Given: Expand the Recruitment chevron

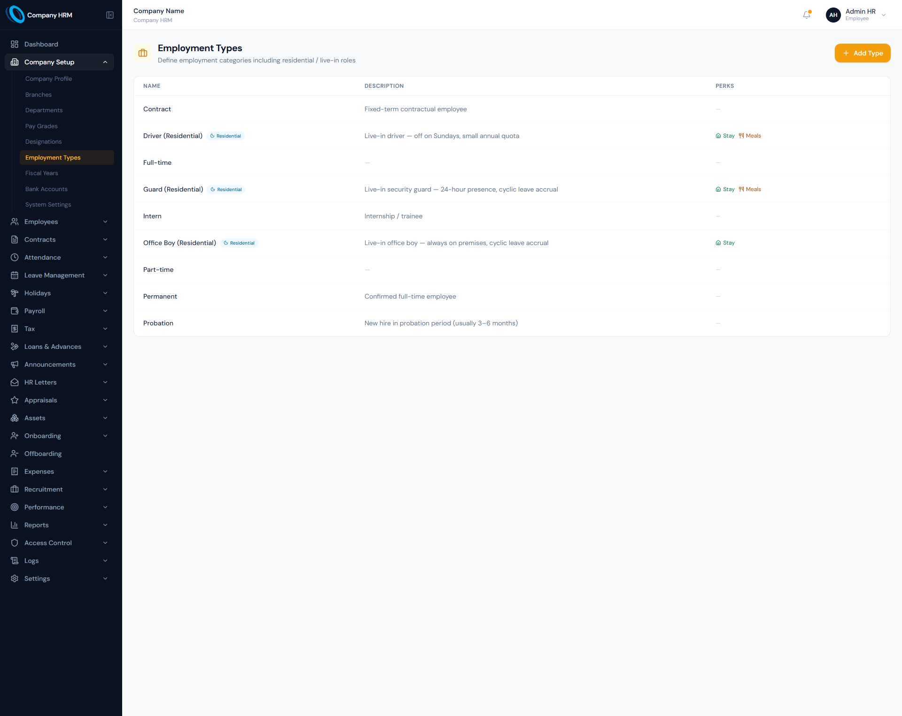Looking at the screenshot, I should coord(105,489).
